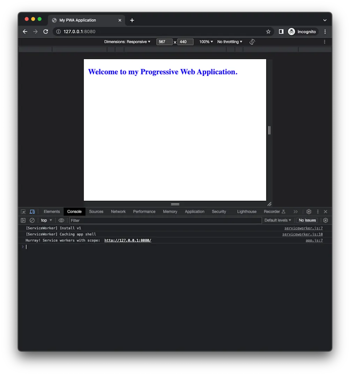
Task: Click the forward navigation arrow
Action: coord(35,31)
